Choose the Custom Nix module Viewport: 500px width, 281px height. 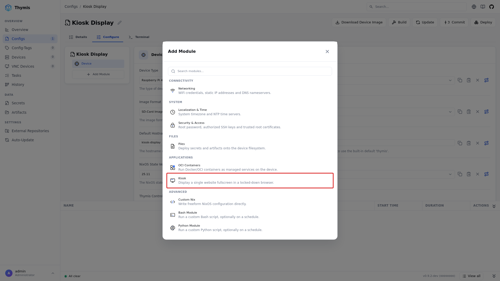pyautogui.click(x=250, y=202)
